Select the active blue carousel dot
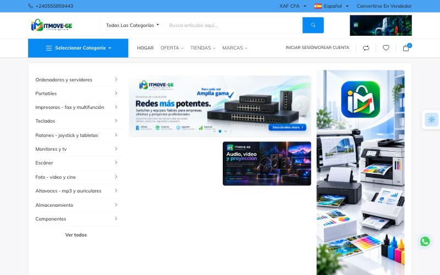Screen dimensions: 440x275 [x=220, y=131]
